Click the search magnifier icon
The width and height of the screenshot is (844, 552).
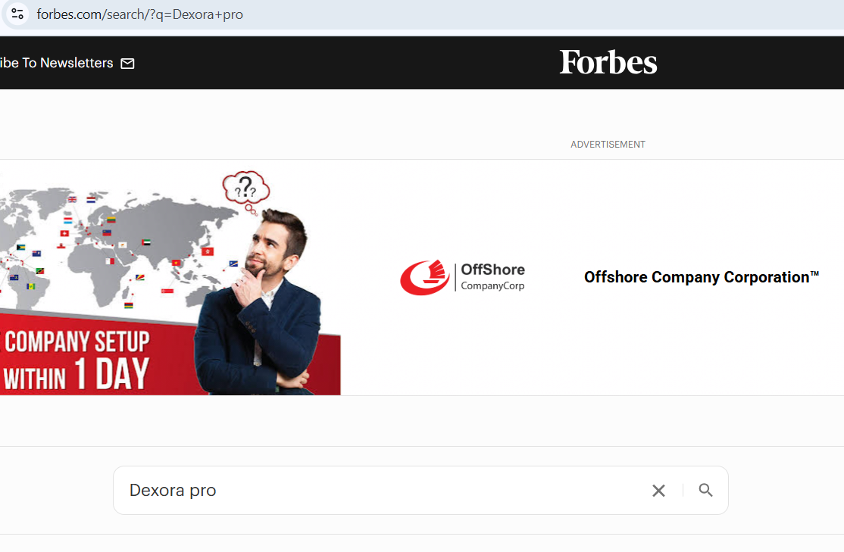705,490
